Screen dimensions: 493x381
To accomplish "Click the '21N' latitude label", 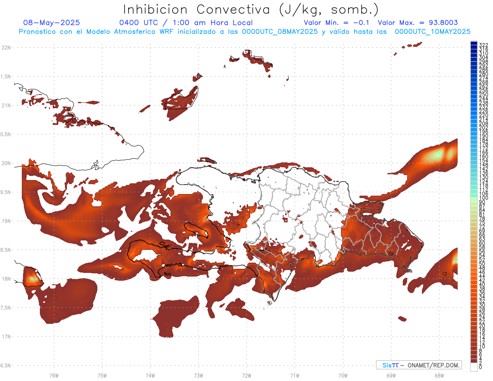I will (6, 105).
